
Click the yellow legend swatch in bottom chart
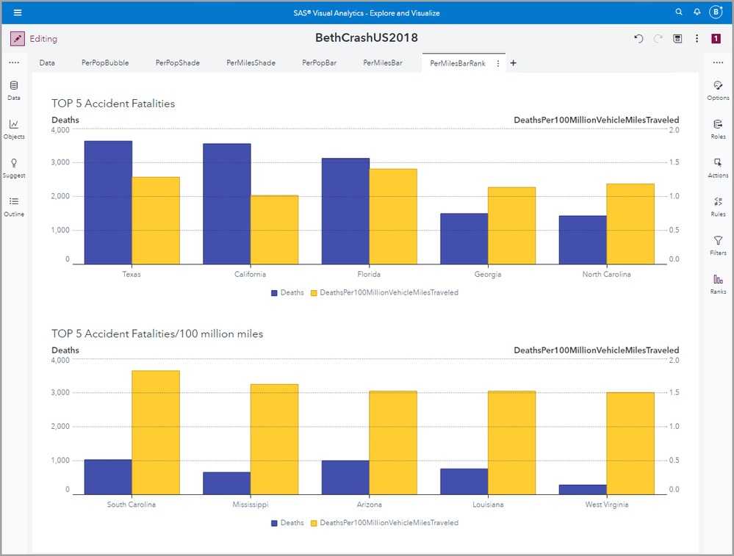point(314,523)
